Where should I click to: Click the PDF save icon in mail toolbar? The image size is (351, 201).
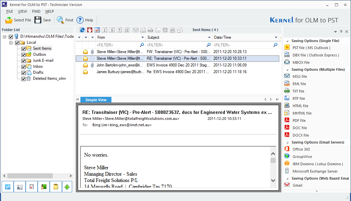coord(165,30)
